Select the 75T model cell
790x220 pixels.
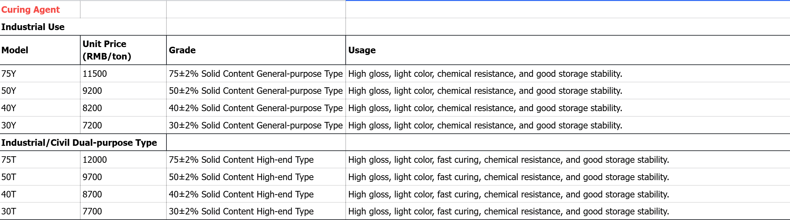click(x=40, y=160)
